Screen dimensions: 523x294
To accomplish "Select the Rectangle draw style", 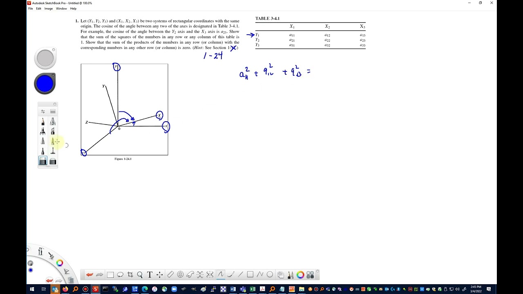I will 250,275.
